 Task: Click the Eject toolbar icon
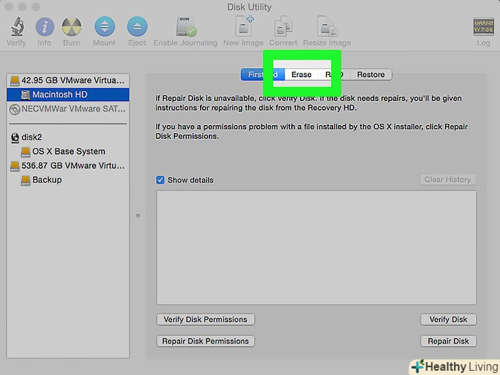pos(137,27)
